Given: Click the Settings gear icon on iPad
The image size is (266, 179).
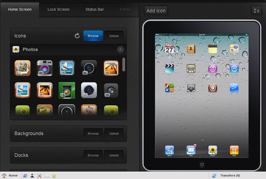Looking at the screenshot, I should point(191,88).
